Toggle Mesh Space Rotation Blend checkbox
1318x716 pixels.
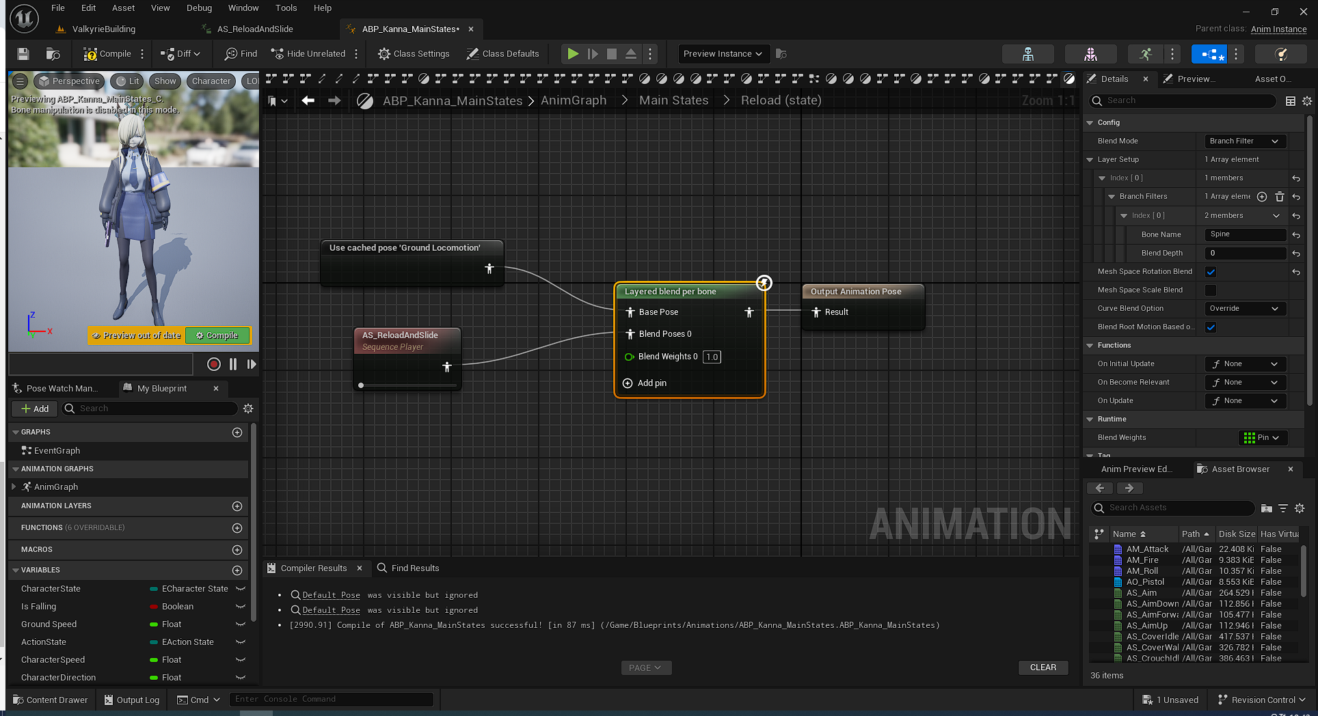pos(1211,272)
